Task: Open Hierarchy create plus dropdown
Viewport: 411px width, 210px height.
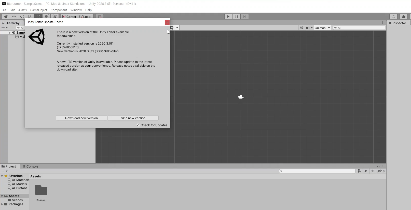Action: [x=4, y=28]
